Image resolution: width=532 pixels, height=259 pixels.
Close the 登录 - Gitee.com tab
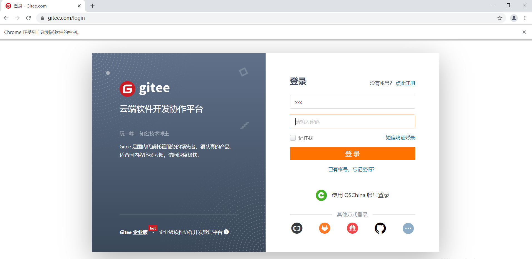click(x=79, y=6)
